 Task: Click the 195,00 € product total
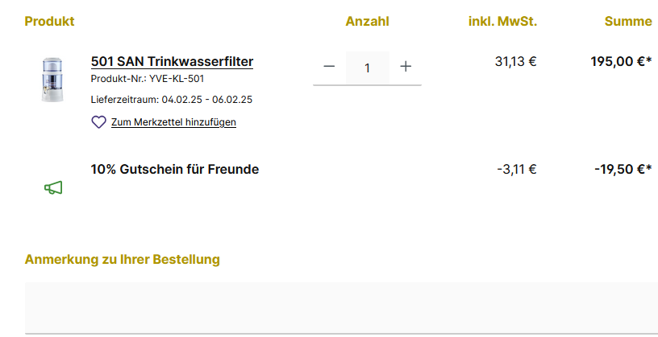point(620,61)
